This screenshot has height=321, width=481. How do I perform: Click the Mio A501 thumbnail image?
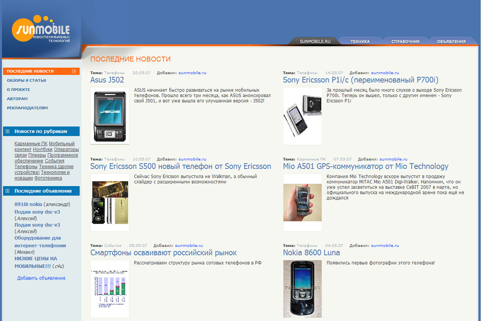coord(303,203)
